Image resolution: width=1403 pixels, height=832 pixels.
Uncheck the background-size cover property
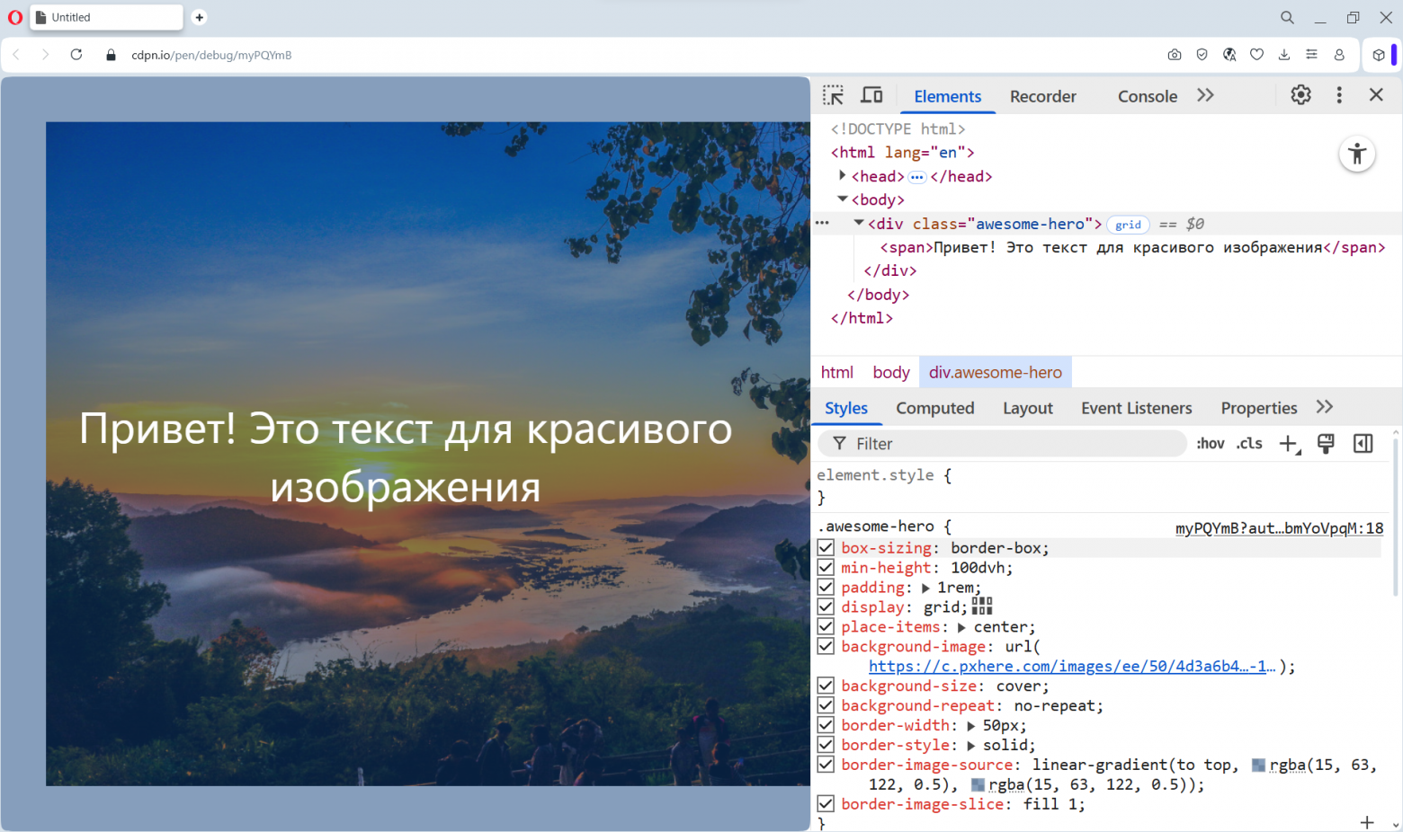[x=826, y=686]
